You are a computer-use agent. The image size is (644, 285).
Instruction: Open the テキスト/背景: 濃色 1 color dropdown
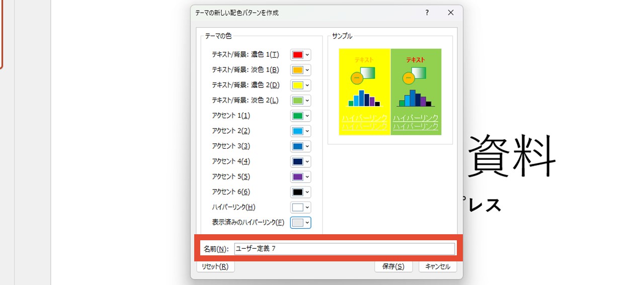[301, 55]
